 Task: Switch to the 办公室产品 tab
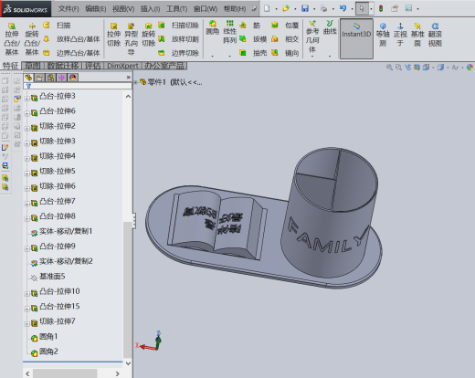pos(164,66)
